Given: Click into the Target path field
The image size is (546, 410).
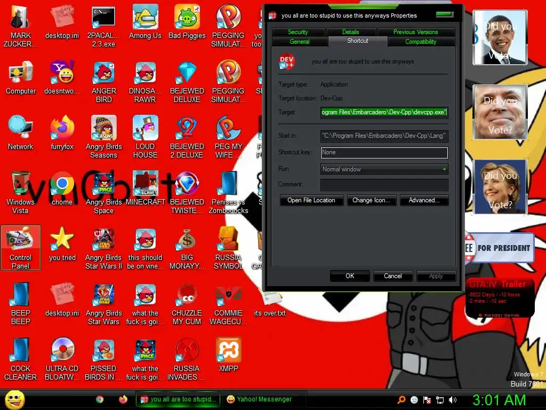Looking at the screenshot, I should 384,112.
